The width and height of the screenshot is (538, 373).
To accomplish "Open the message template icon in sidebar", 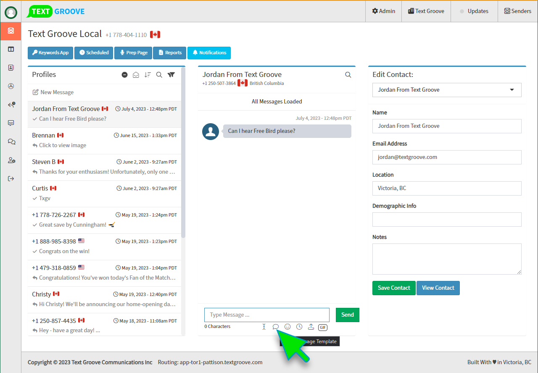I will [x=11, y=123].
